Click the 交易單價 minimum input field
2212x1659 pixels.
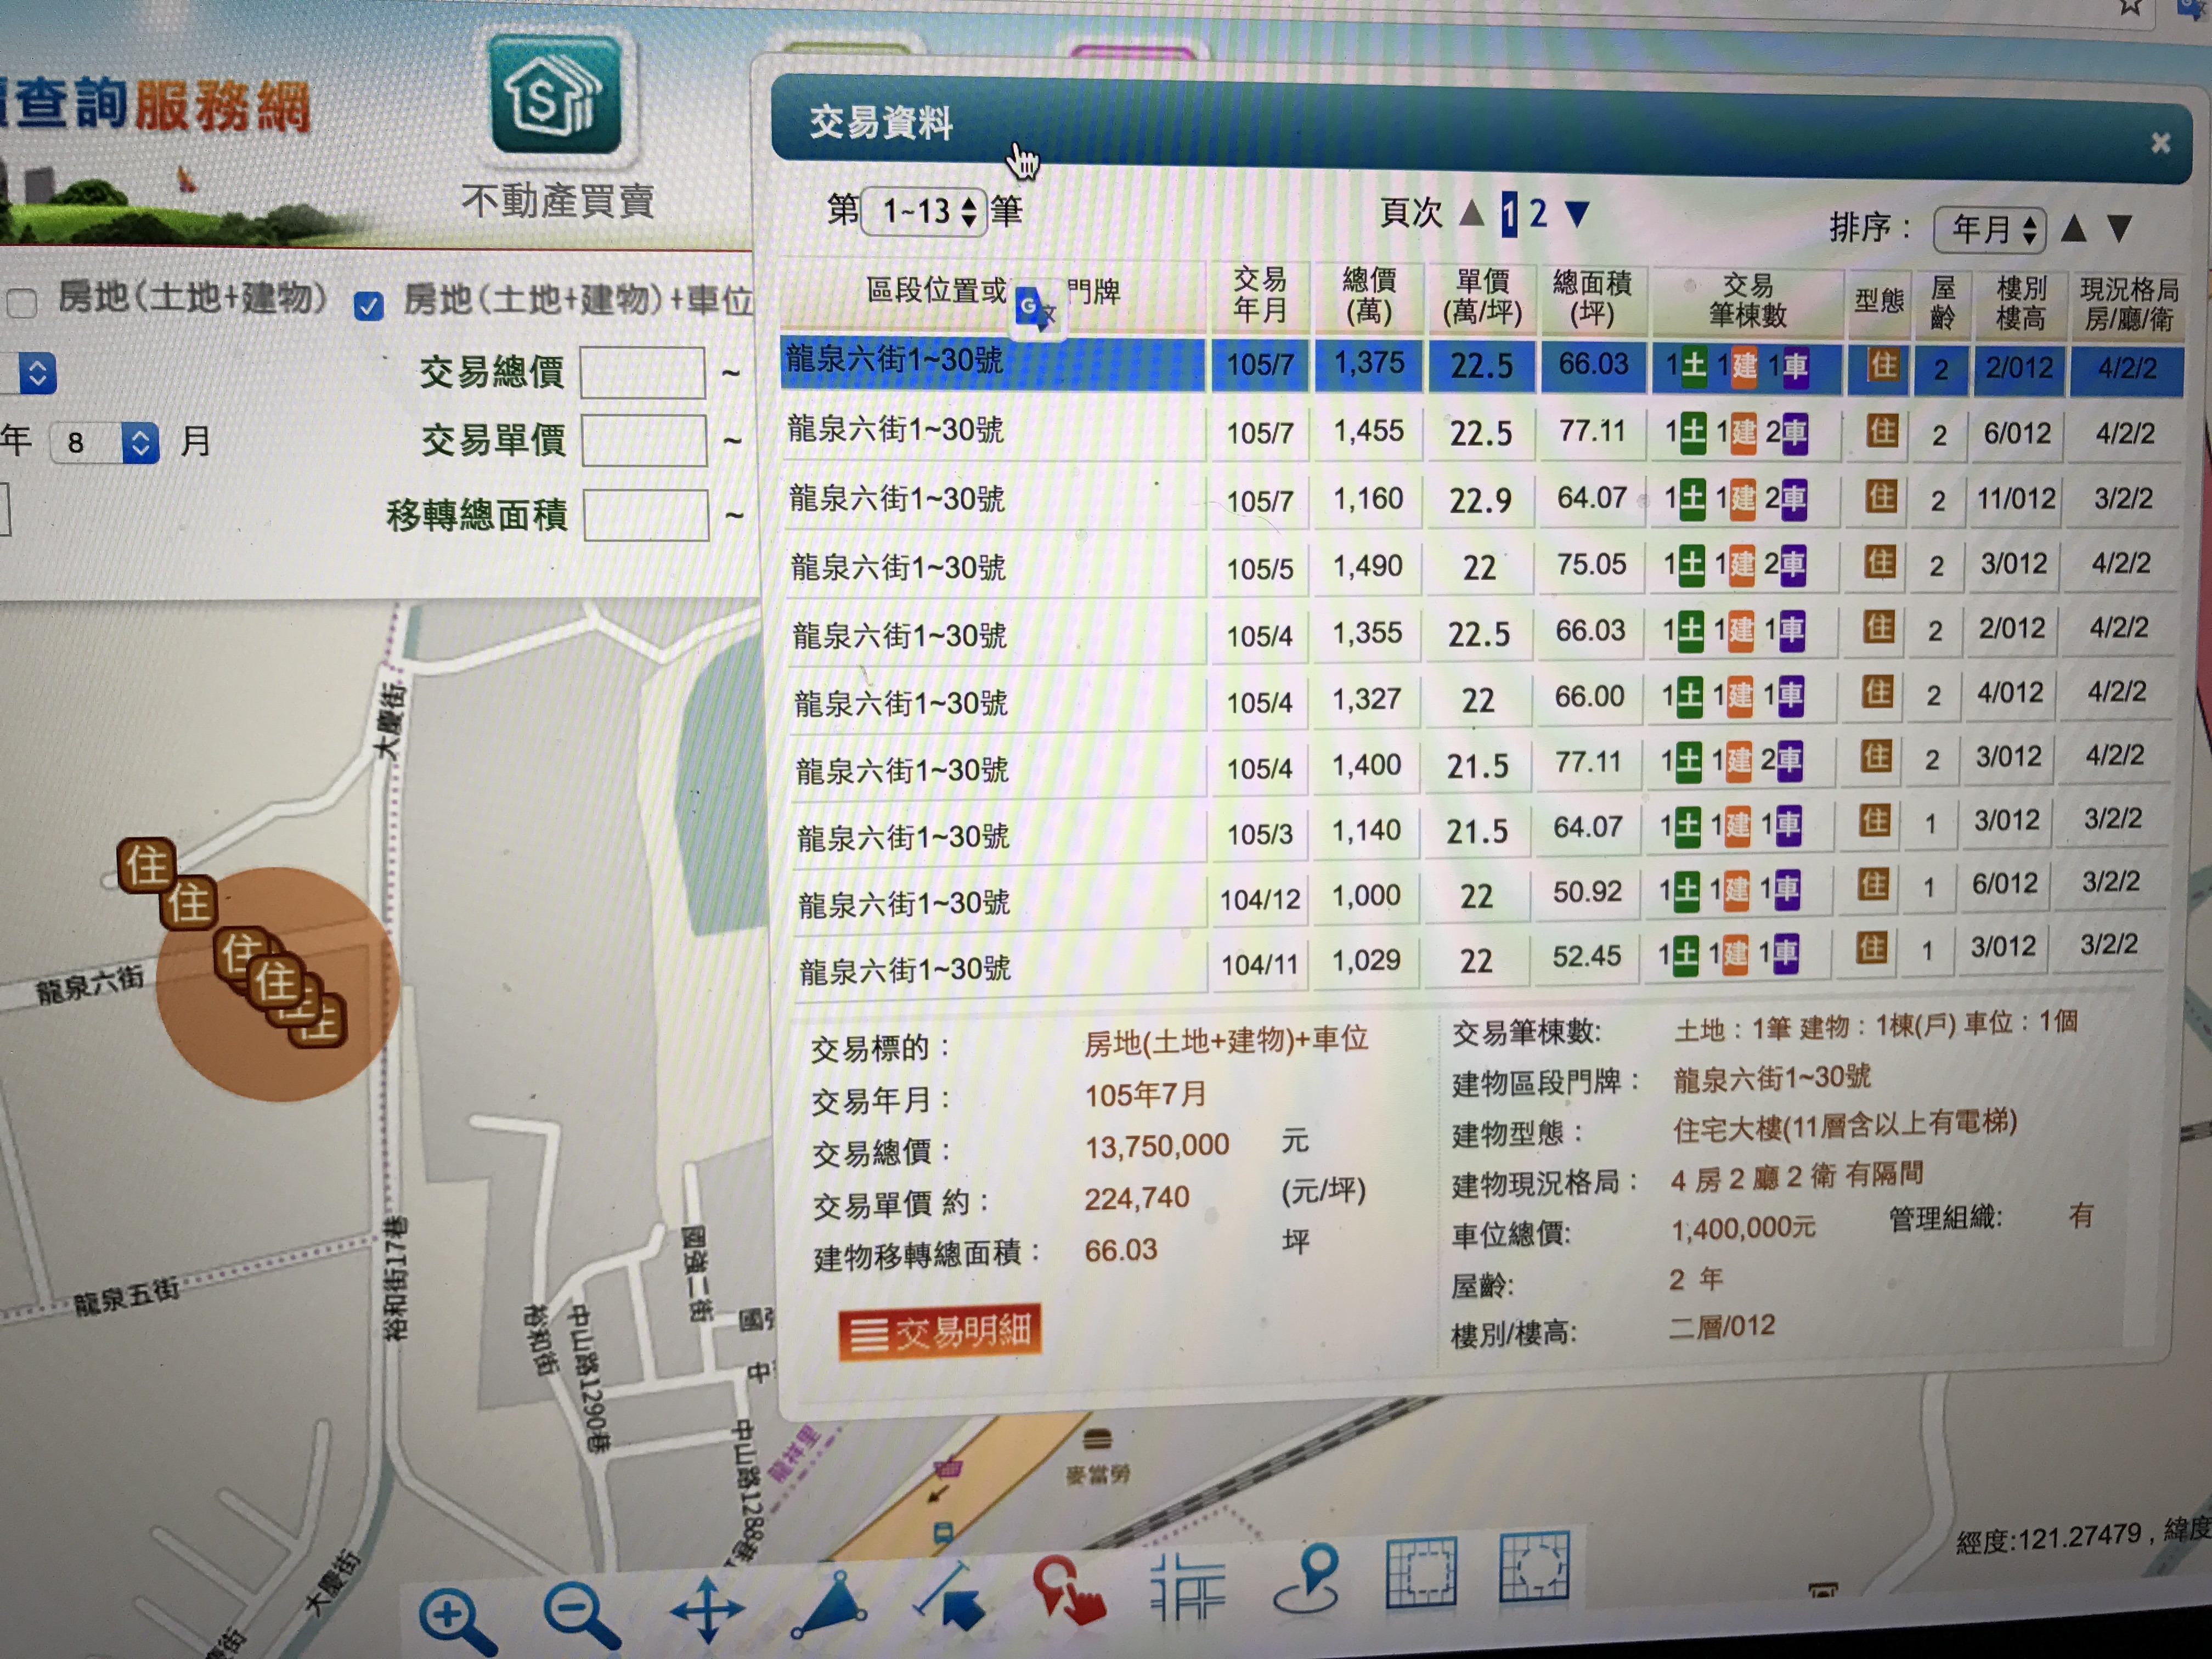(644, 441)
